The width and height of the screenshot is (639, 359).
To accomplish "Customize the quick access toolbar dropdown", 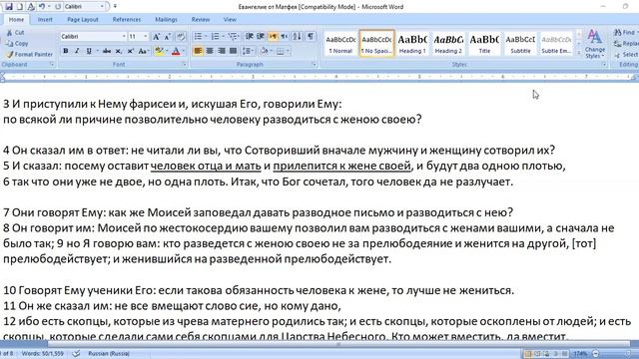I will [x=115, y=7].
